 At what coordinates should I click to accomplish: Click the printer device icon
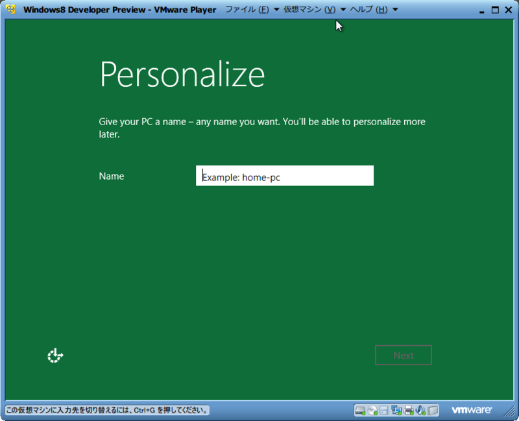point(409,411)
